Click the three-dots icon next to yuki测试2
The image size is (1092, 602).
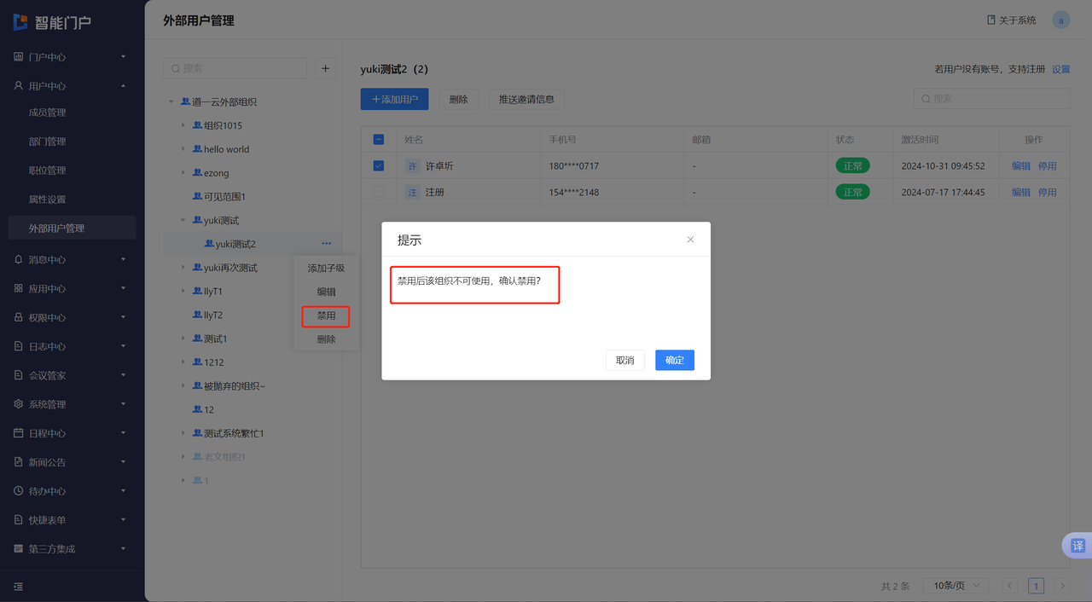[x=327, y=244]
